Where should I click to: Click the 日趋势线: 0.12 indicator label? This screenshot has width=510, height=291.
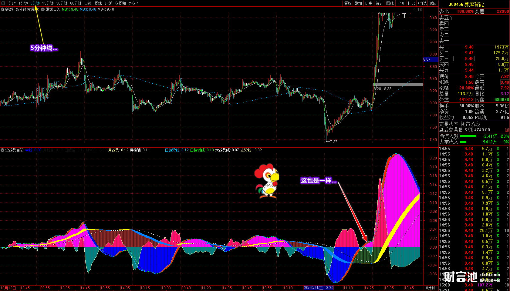(177, 150)
